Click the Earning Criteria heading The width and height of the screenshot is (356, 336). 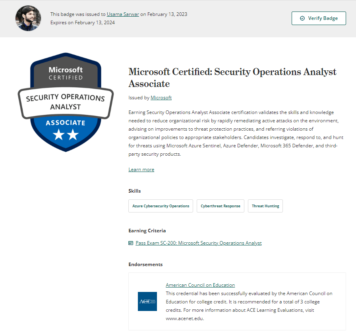click(x=147, y=231)
